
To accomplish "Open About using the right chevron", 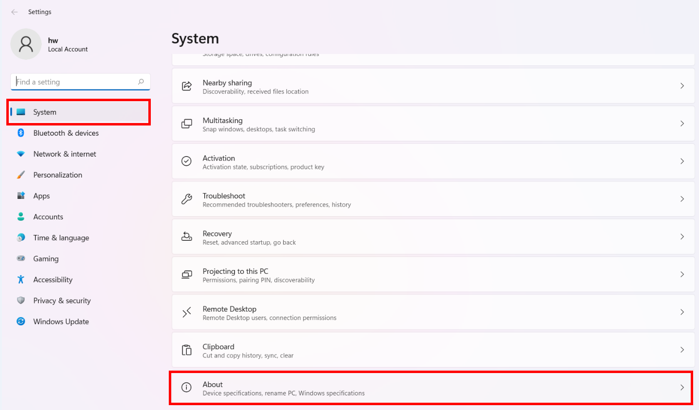I will tap(682, 387).
